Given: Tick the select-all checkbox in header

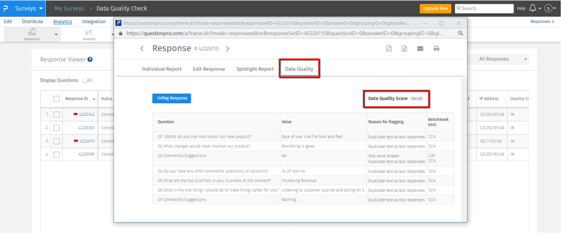Looking at the screenshot, I should click(56, 99).
